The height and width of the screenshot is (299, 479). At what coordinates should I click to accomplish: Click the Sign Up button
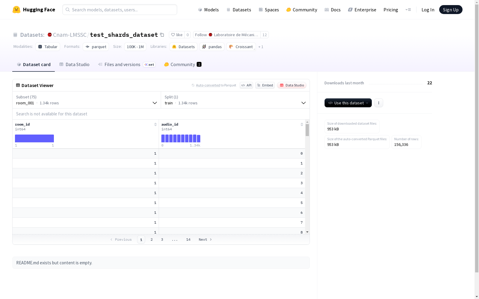[x=451, y=10]
